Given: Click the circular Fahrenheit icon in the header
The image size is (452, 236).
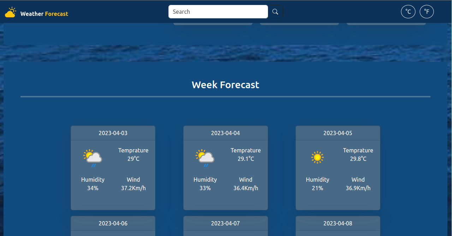Looking at the screenshot, I should (427, 11).
